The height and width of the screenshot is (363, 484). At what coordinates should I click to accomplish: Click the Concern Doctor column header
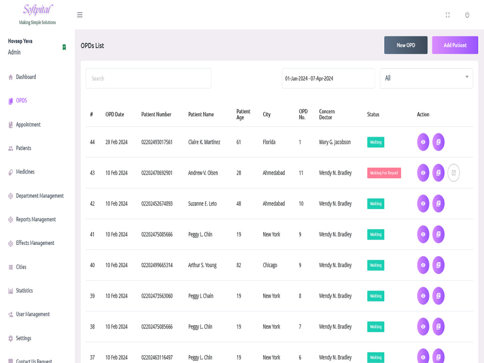(327, 115)
